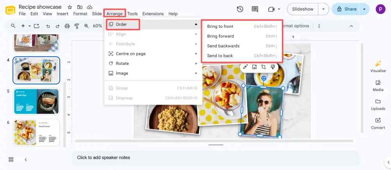Click the Recipe showcase title
Viewport: 391px width, 170px height.
tap(40, 7)
